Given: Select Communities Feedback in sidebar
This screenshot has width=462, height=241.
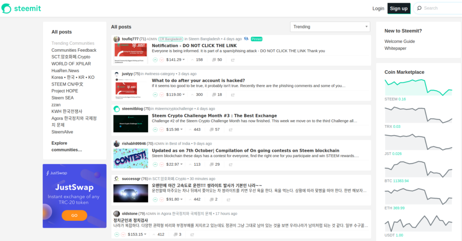Looking at the screenshot, I should click(x=74, y=50).
